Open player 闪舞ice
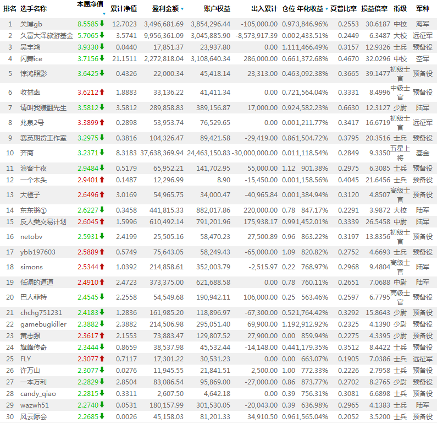Image resolution: width=437 pixels, height=423 pixels. pos(31,59)
